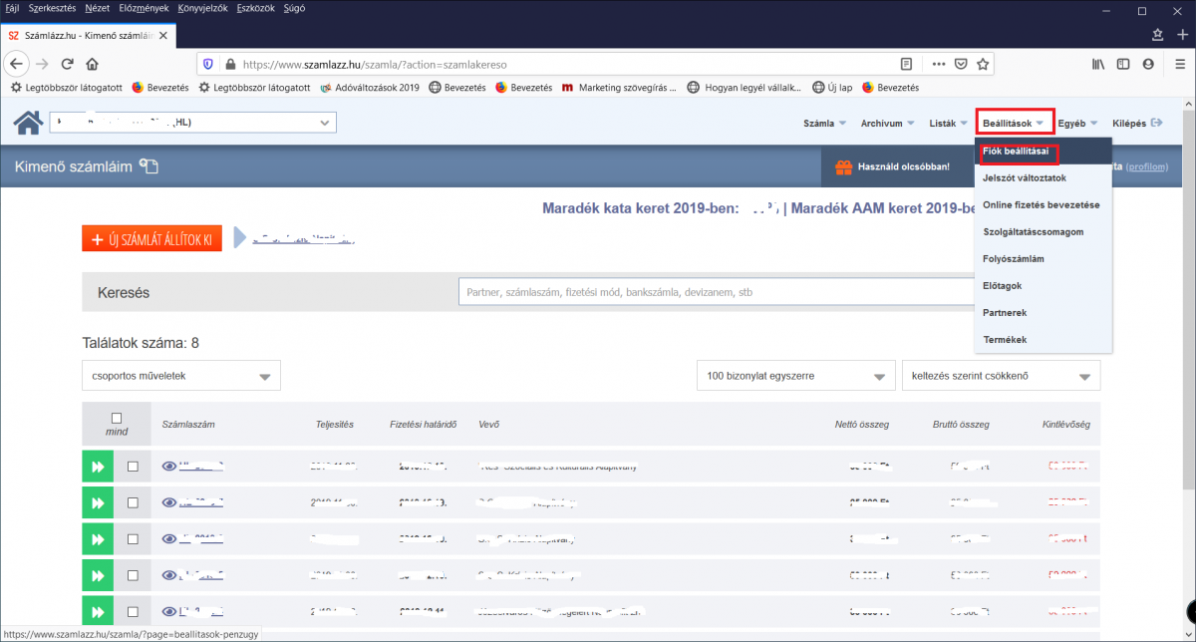The width and height of the screenshot is (1196, 642).
Task: Click the gift icon by Használd olcsóbban
Action: (843, 166)
